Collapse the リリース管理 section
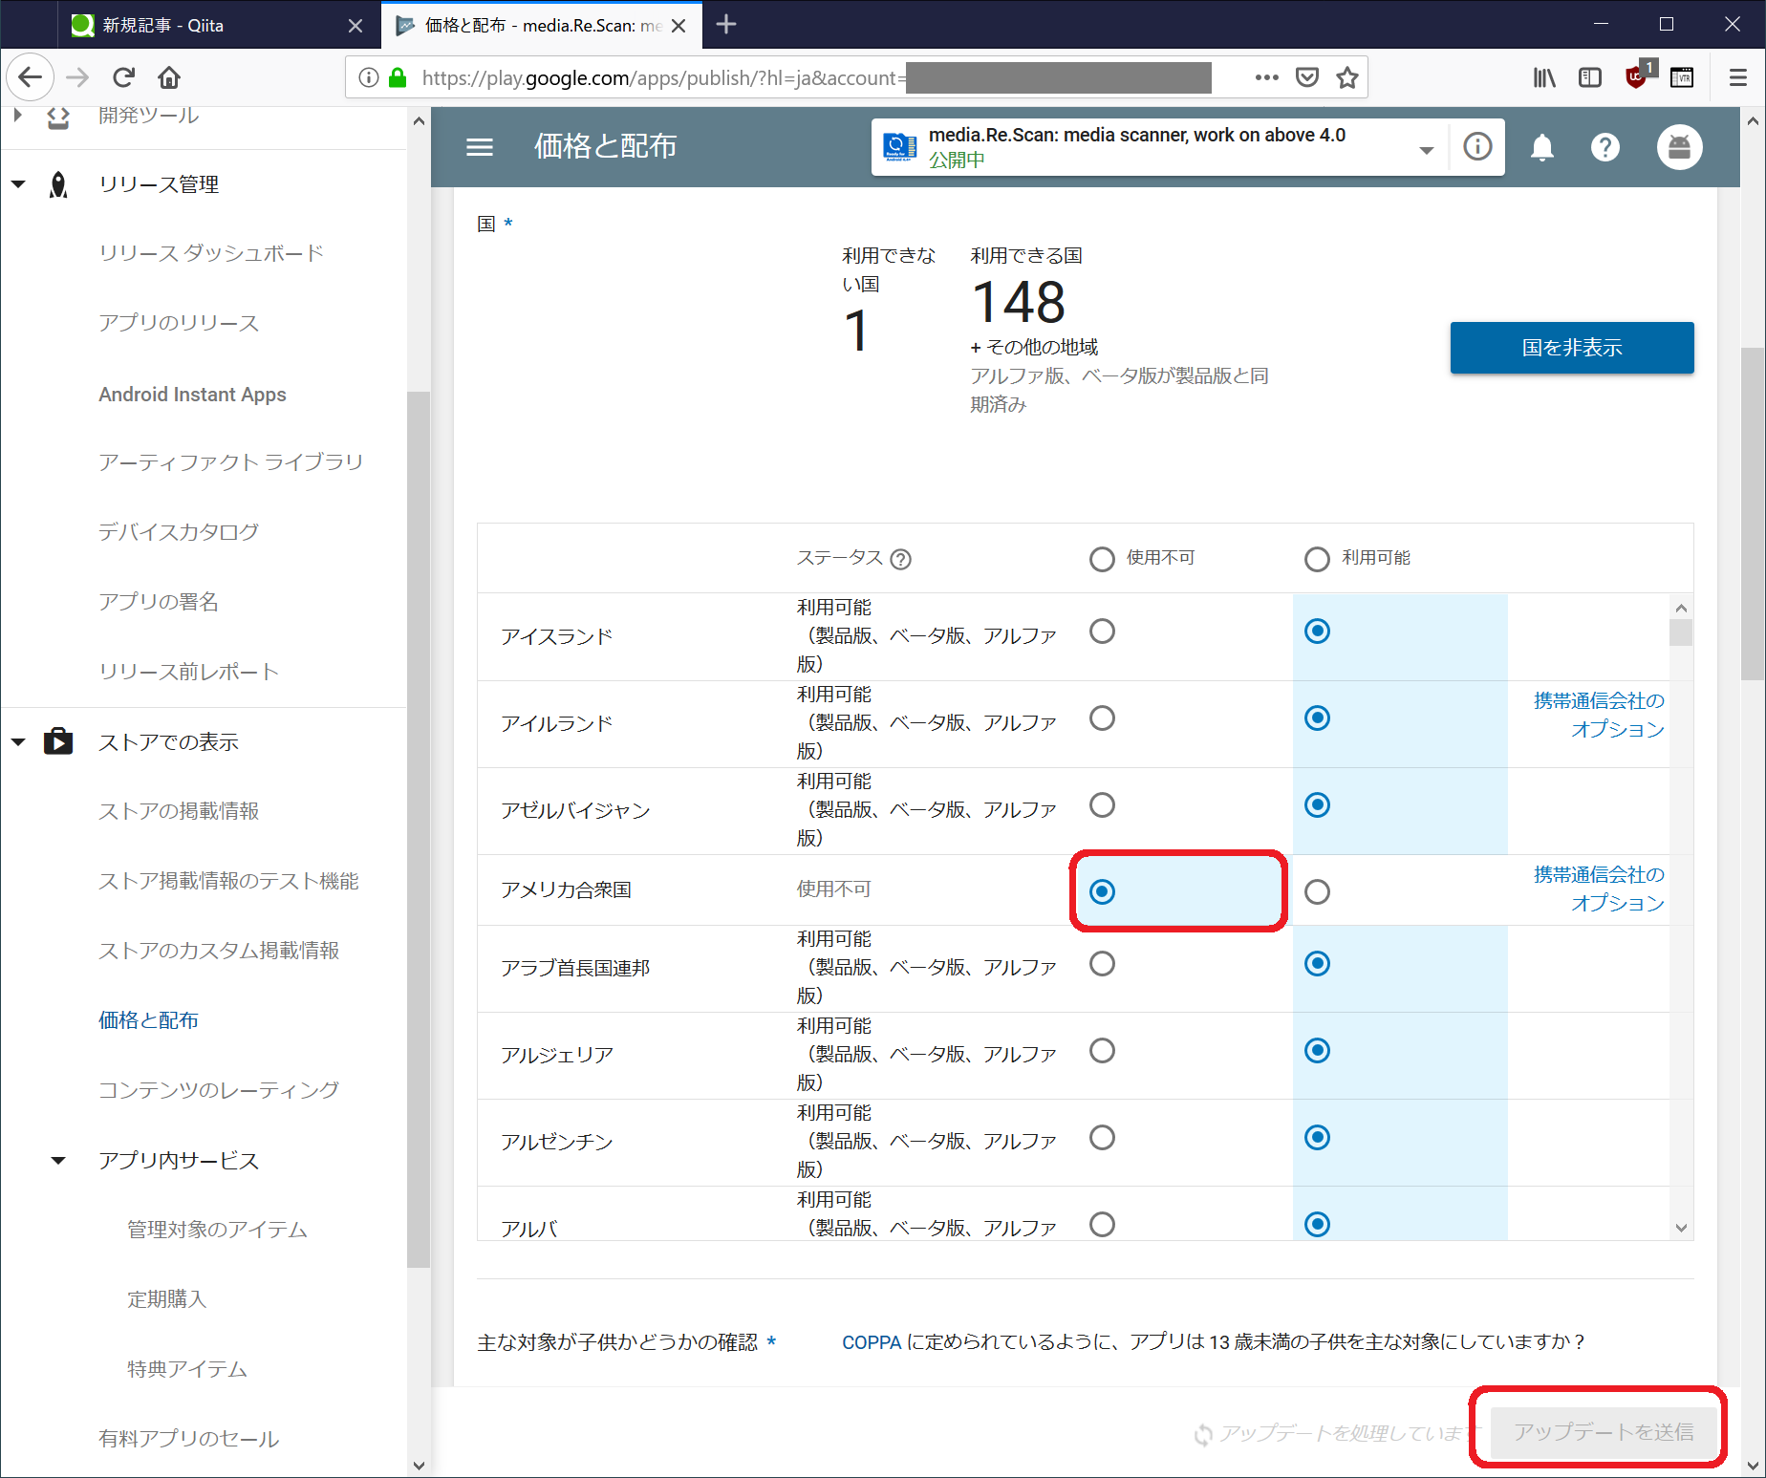Screen dimensions: 1766x1478 click(18, 184)
